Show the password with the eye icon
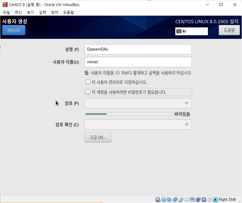Viewport: 242px width, 203px height. click(x=186, y=103)
